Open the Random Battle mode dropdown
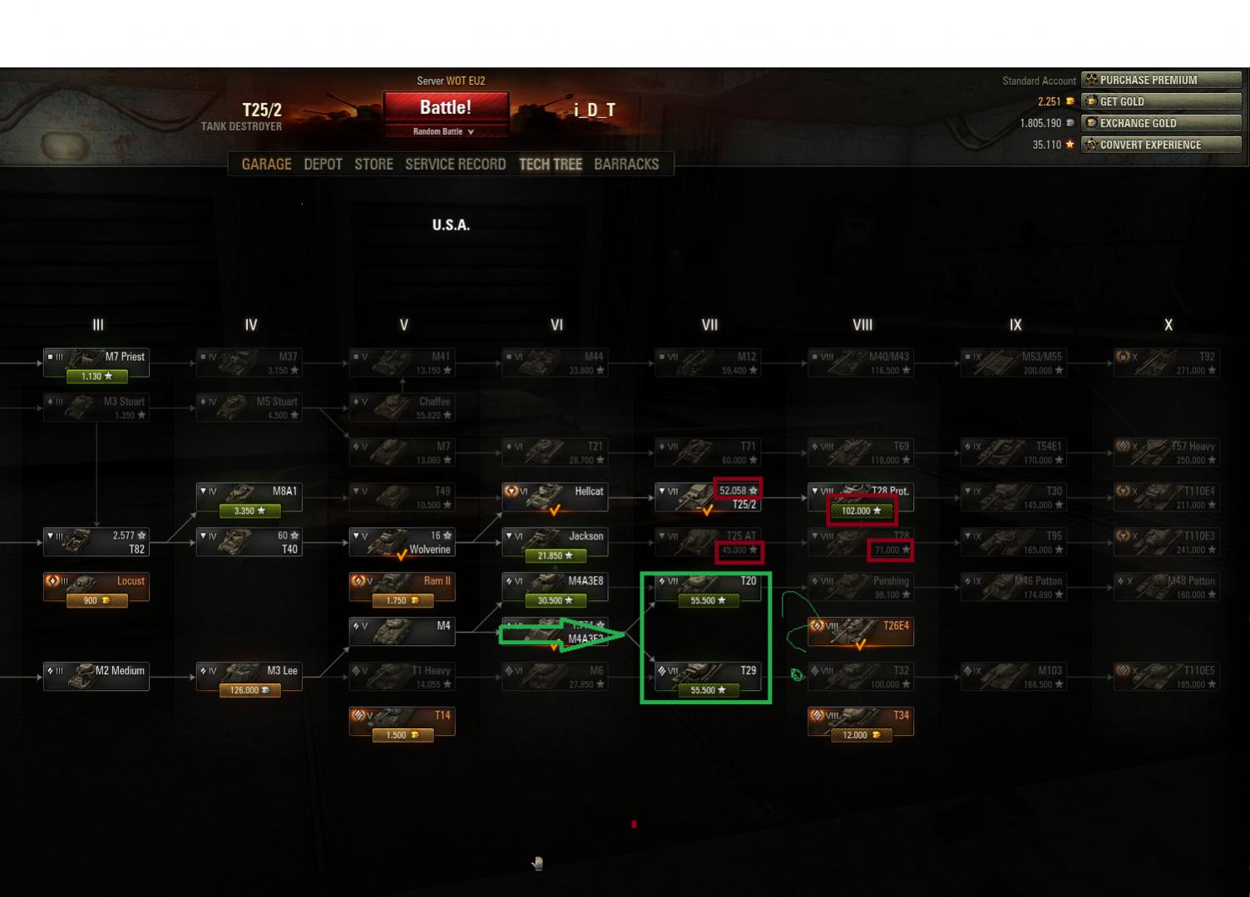1250x897 pixels. point(445,132)
